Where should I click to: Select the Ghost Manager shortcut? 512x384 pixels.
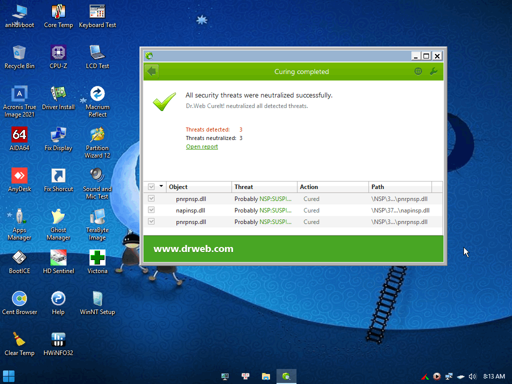[x=58, y=224]
